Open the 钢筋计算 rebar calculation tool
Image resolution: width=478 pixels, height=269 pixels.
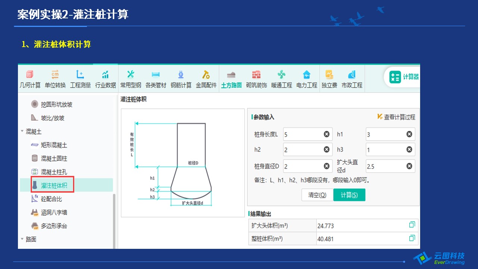(181, 79)
